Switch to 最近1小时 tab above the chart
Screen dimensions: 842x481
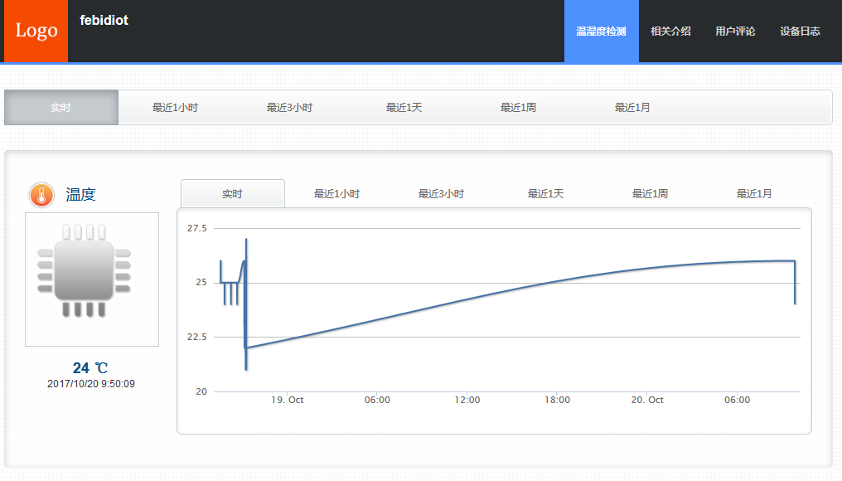pyautogui.click(x=336, y=194)
